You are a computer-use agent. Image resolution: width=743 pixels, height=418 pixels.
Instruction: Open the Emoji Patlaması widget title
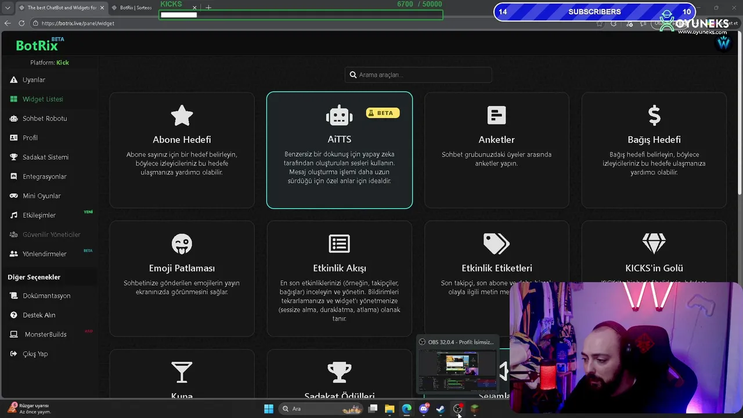(x=182, y=268)
